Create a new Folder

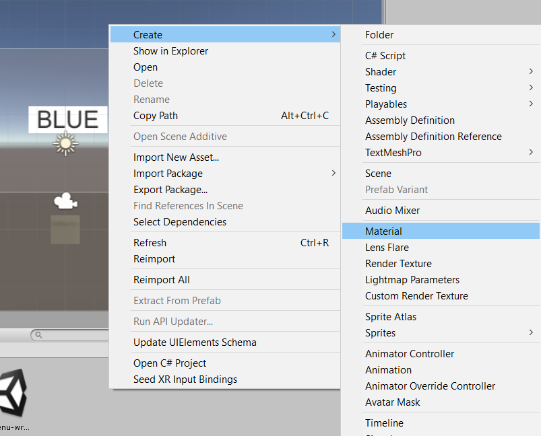point(379,35)
